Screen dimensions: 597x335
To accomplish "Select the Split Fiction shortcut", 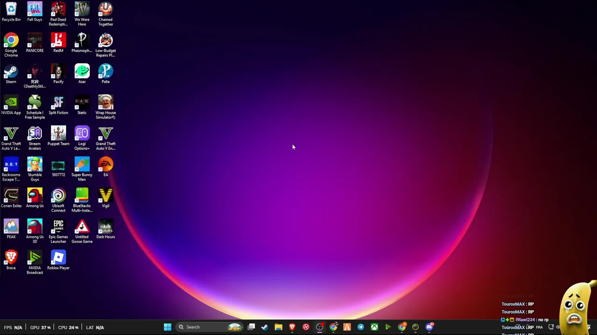I will [x=58, y=106].
